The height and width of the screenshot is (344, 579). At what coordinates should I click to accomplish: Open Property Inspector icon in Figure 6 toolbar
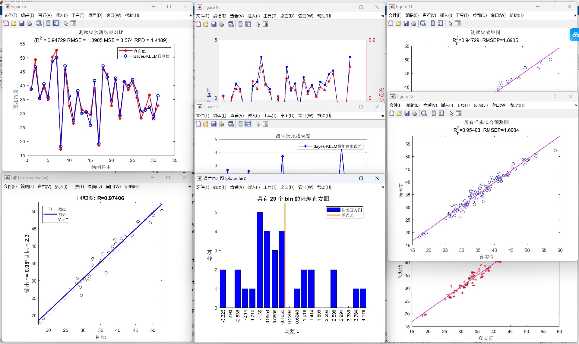73,23
